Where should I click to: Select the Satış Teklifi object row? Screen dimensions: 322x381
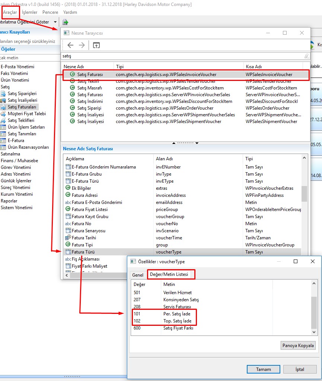88,81
